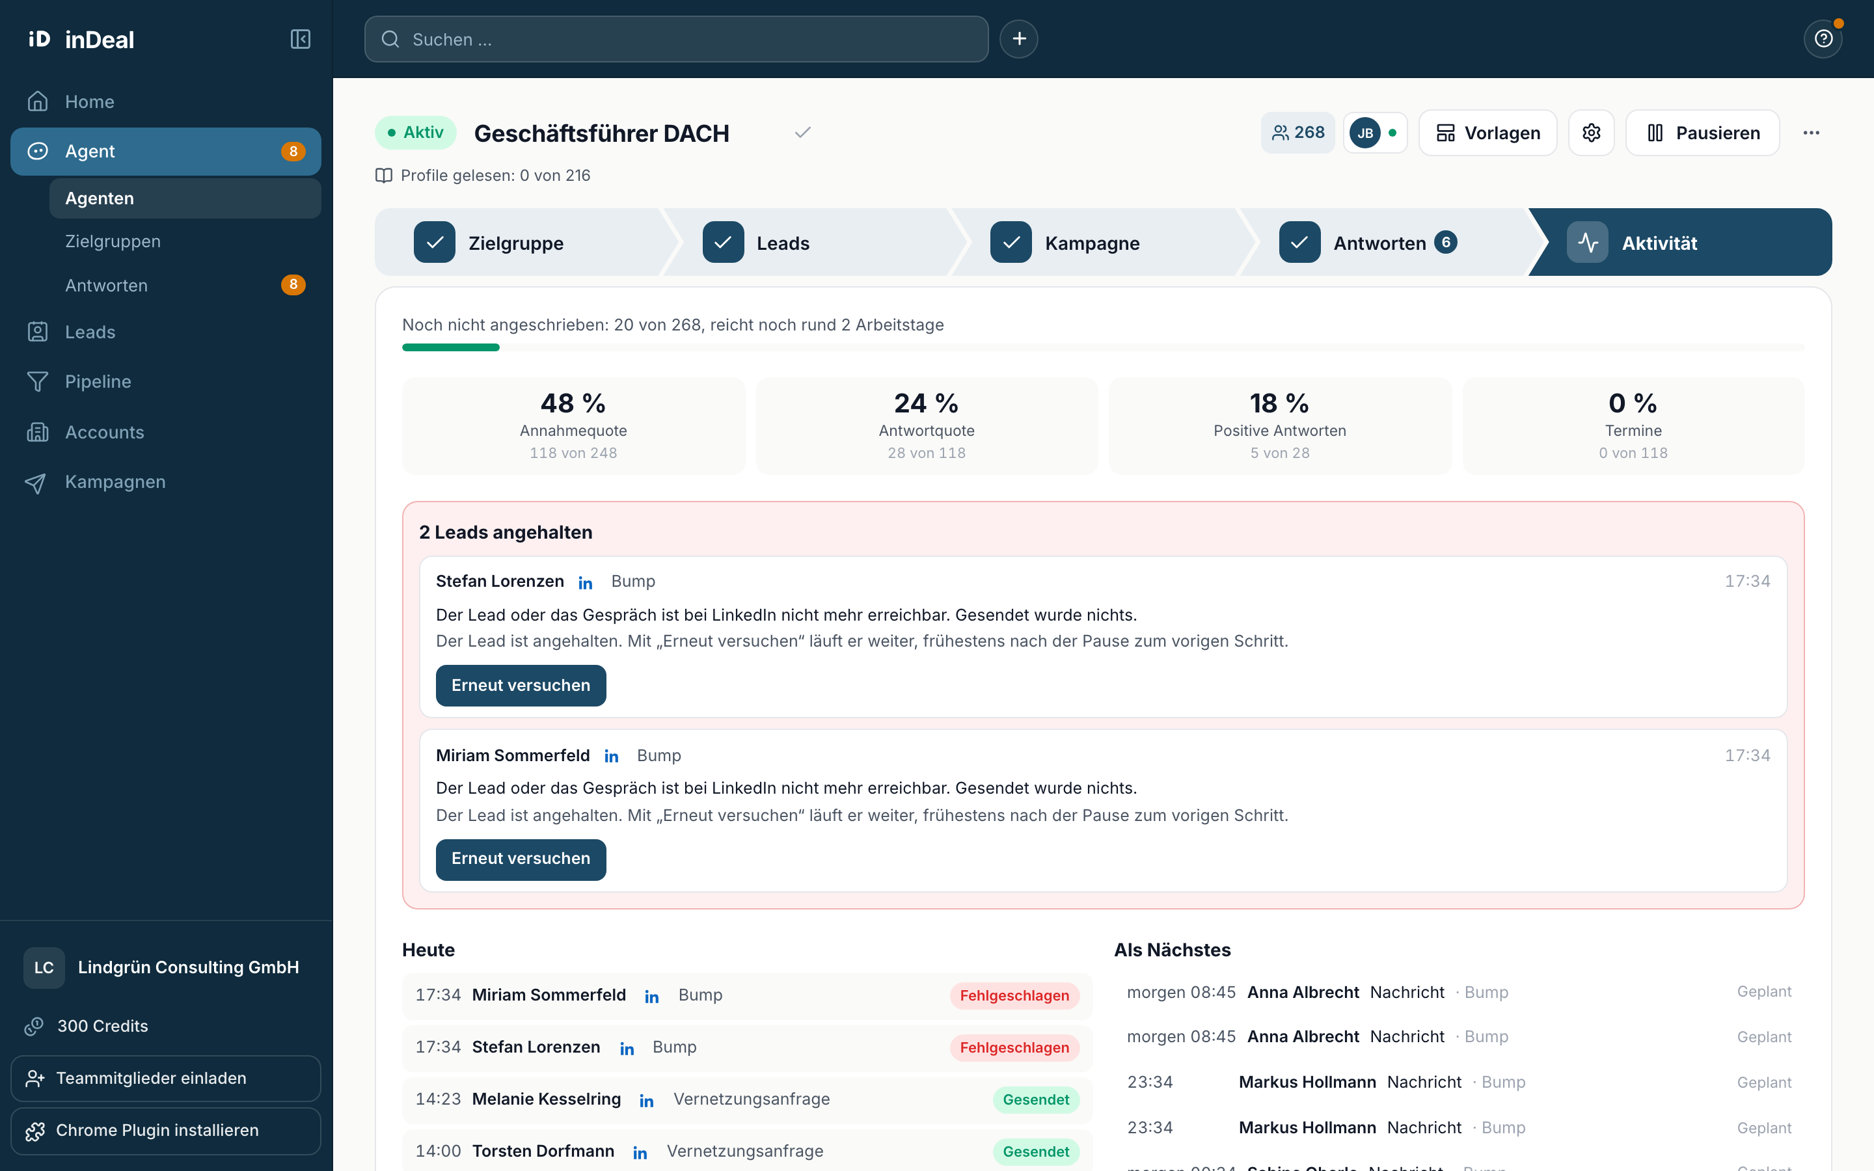Open the help question mark icon
Viewport: 1874px width, 1171px height.
pos(1823,39)
